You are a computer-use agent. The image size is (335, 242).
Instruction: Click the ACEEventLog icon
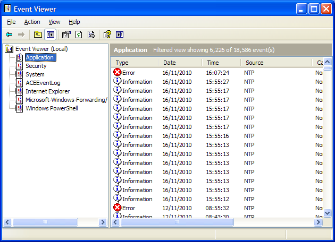[20, 83]
